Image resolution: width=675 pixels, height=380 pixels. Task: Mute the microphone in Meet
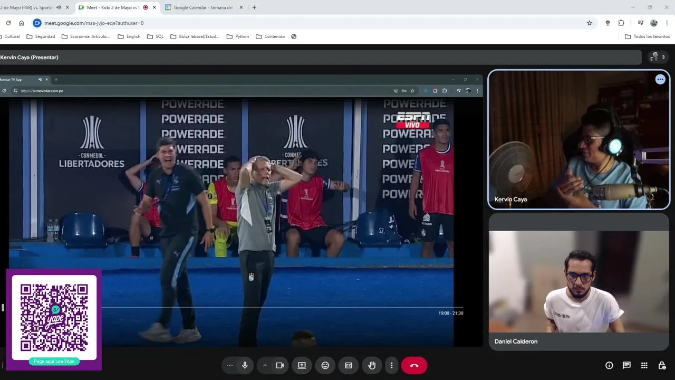click(x=245, y=365)
